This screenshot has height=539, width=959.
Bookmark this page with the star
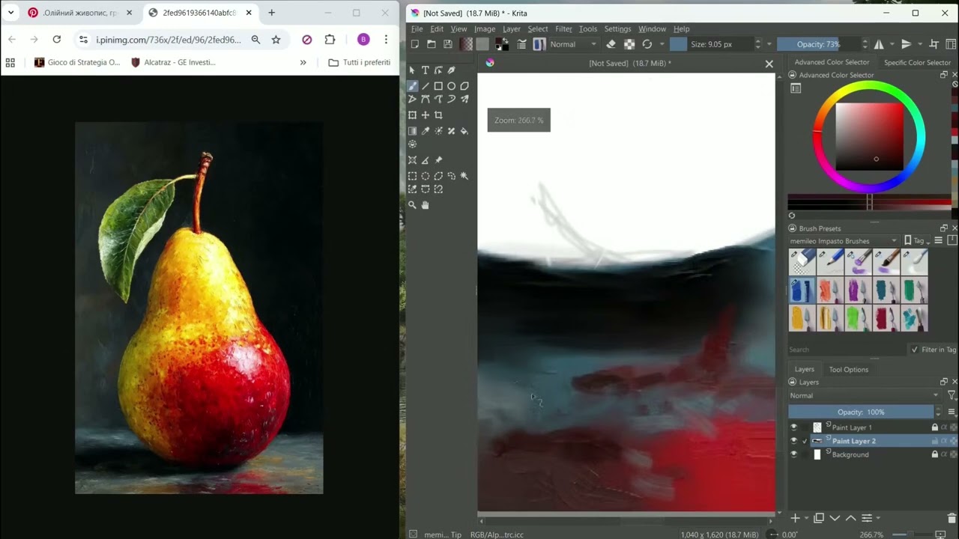[276, 40]
